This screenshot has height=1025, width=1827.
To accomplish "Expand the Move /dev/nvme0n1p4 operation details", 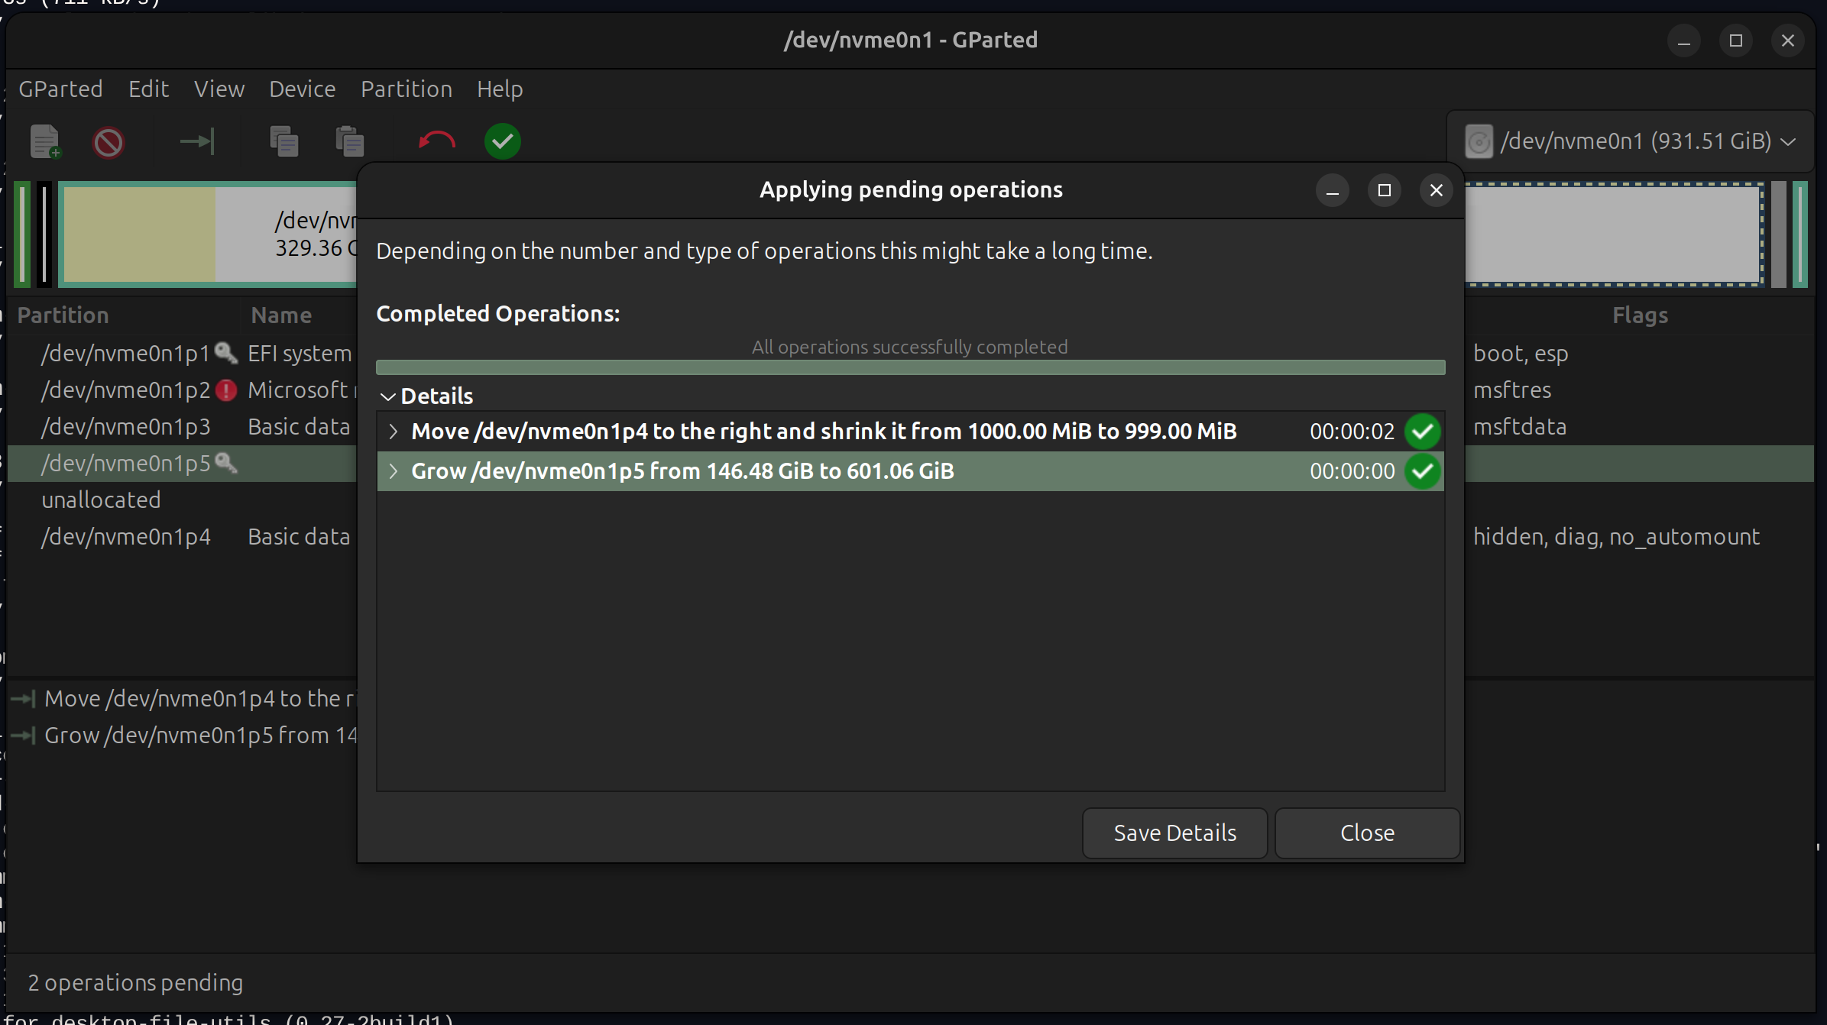I will click(x=394, y=432).
